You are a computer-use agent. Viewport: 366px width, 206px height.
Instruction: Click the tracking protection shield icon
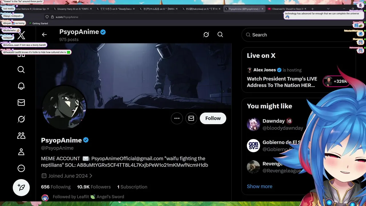(x=47, y=17)
